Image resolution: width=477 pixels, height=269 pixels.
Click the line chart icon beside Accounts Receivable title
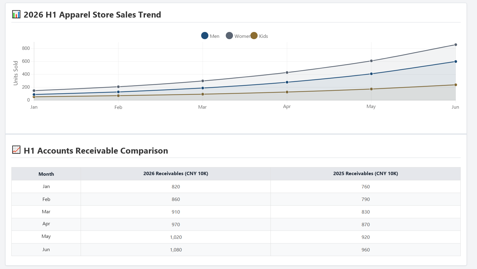tap(16, 150)
